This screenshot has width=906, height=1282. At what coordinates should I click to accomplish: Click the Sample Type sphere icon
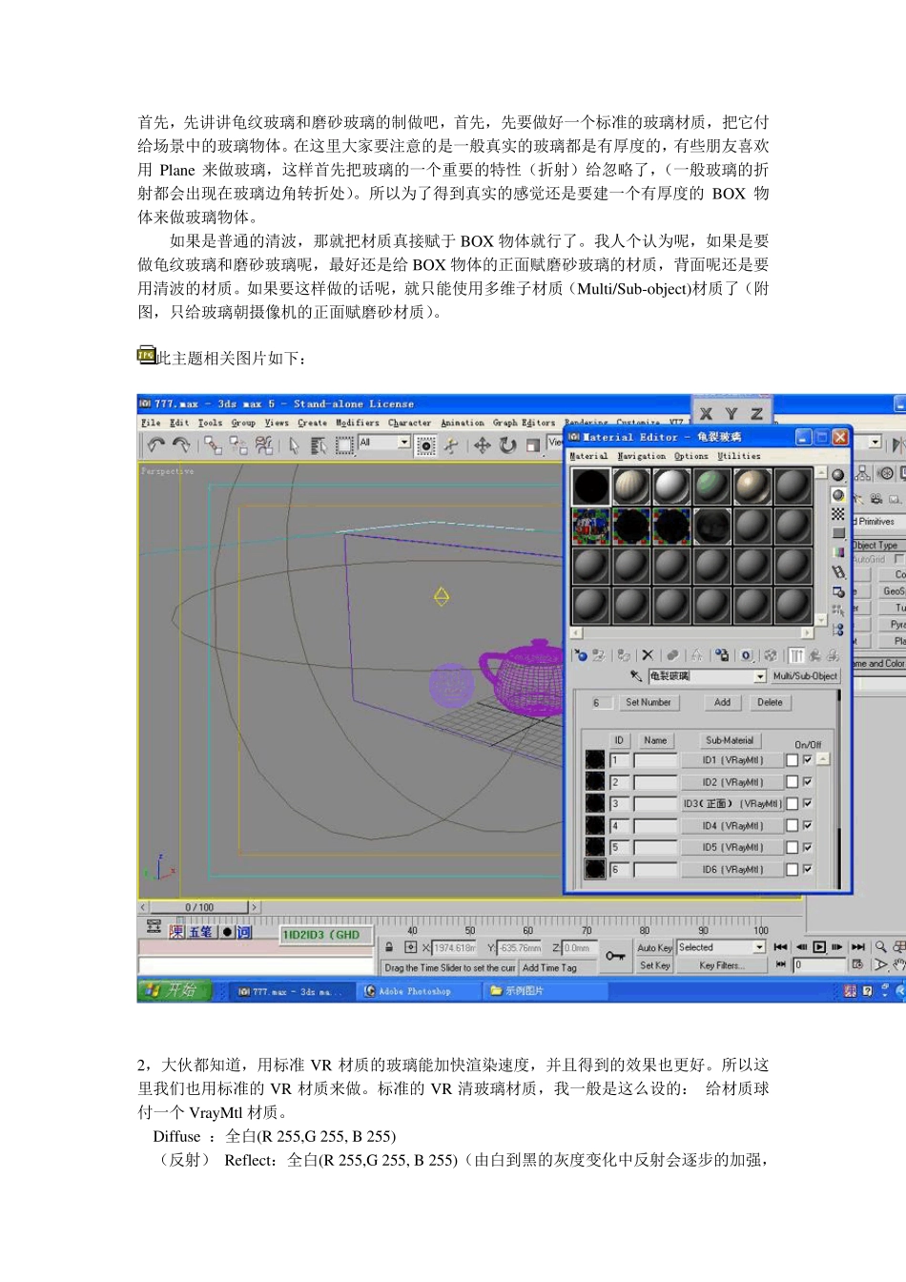(x=838, y=475)
